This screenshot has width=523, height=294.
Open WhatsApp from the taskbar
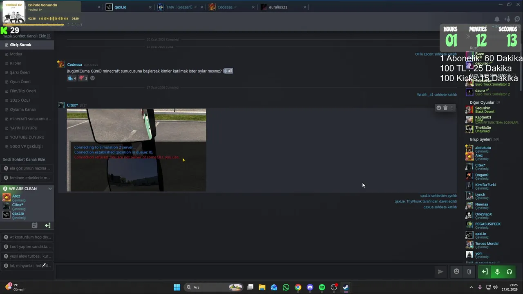pos(286,287)
